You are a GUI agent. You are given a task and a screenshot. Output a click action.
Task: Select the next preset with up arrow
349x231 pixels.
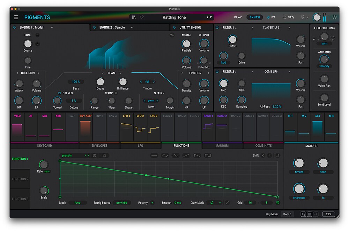[207, 17]
